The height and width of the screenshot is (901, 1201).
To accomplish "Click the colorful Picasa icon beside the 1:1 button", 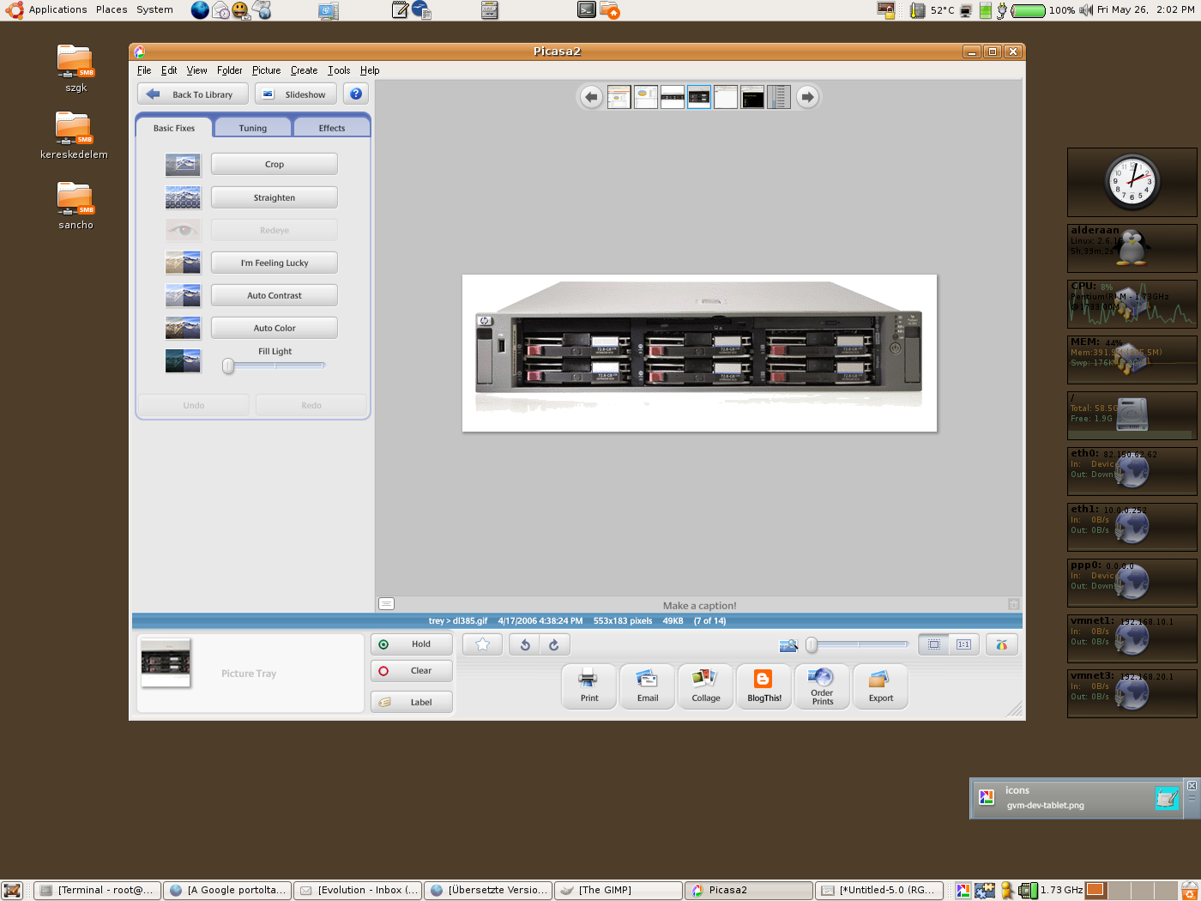I will 1001,644.
